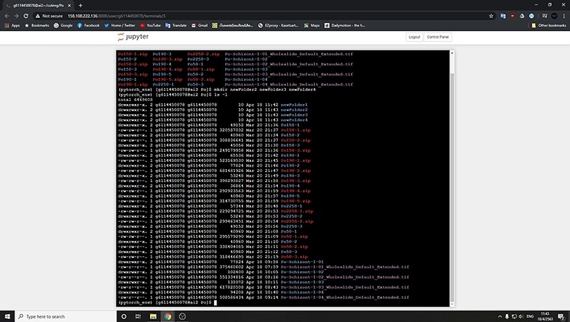Screen dimensions: 570x322
Task: Open the Google bookmark
Action: tap(63, 25)
